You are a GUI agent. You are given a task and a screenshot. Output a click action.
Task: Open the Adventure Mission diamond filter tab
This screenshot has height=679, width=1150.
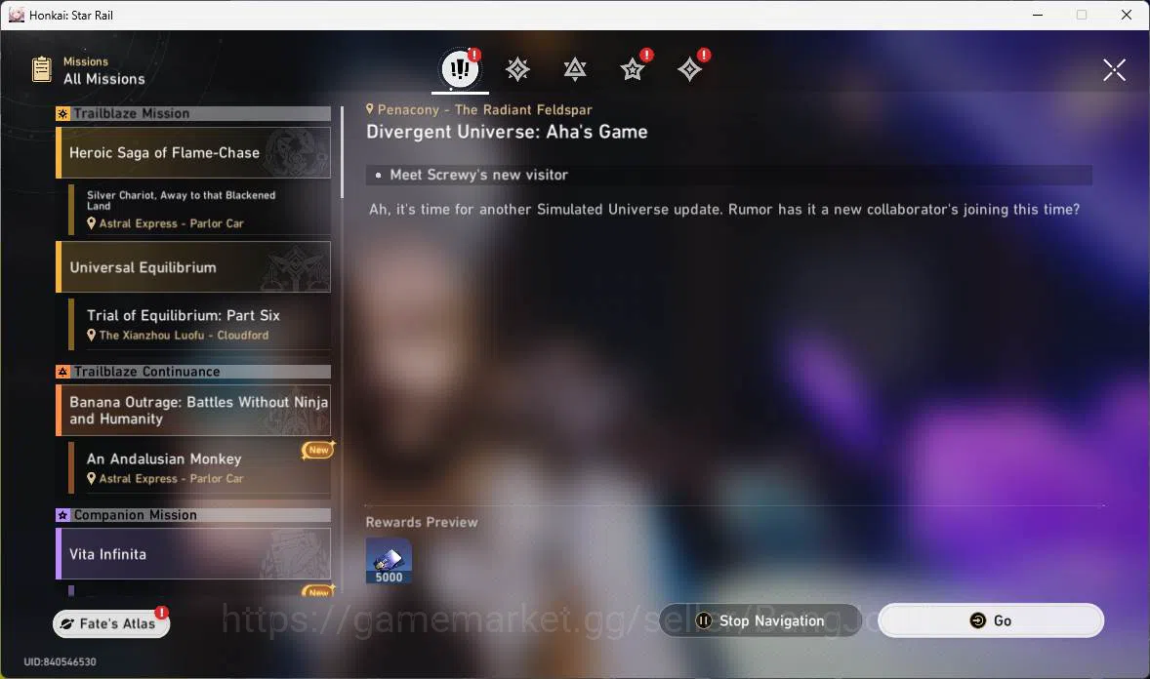click(x=689, y=69)
